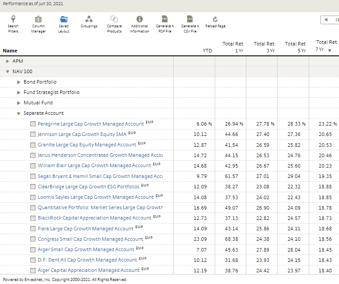Open Fiera Large Cap Growth Managed Account

pos(86,229)
